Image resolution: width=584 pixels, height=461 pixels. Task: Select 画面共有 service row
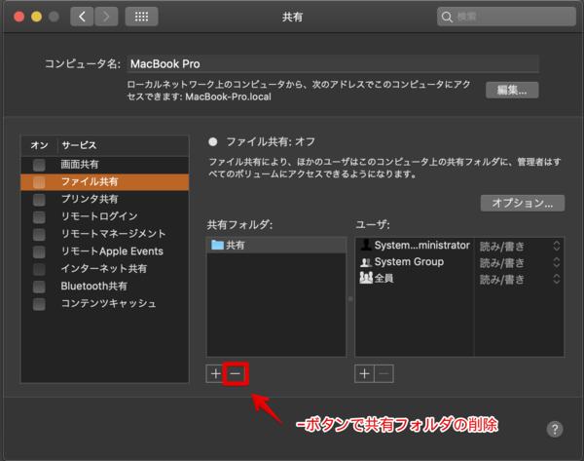[105, 165]
